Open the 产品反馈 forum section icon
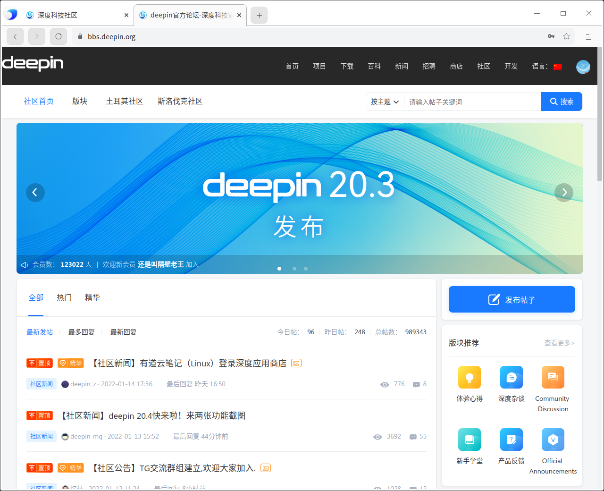604x491 pixels. (511, 440)
